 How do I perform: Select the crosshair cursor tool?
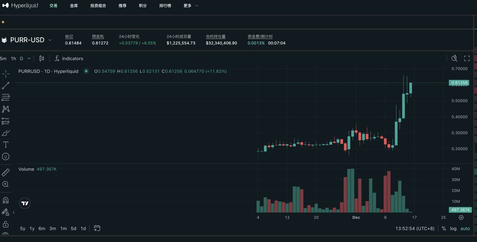tap(6, 74)
